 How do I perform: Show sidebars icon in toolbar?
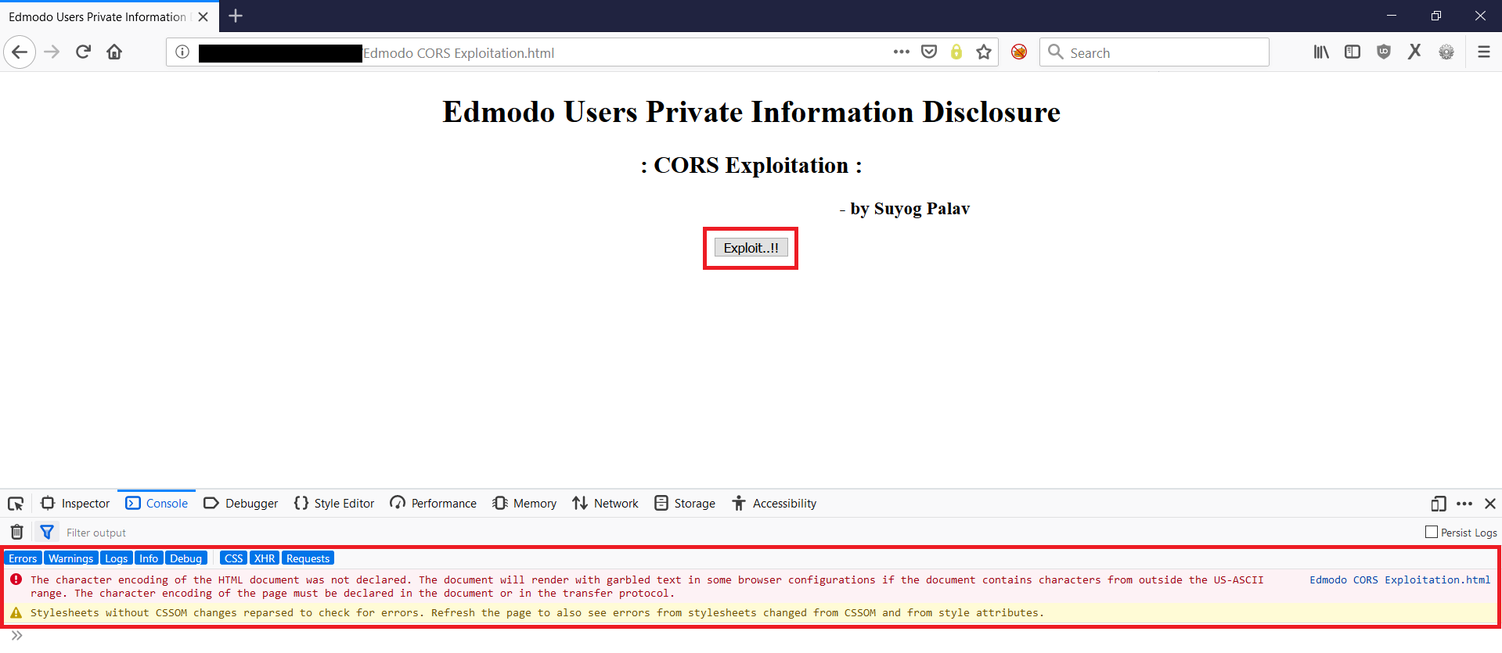click(1353, 52)
